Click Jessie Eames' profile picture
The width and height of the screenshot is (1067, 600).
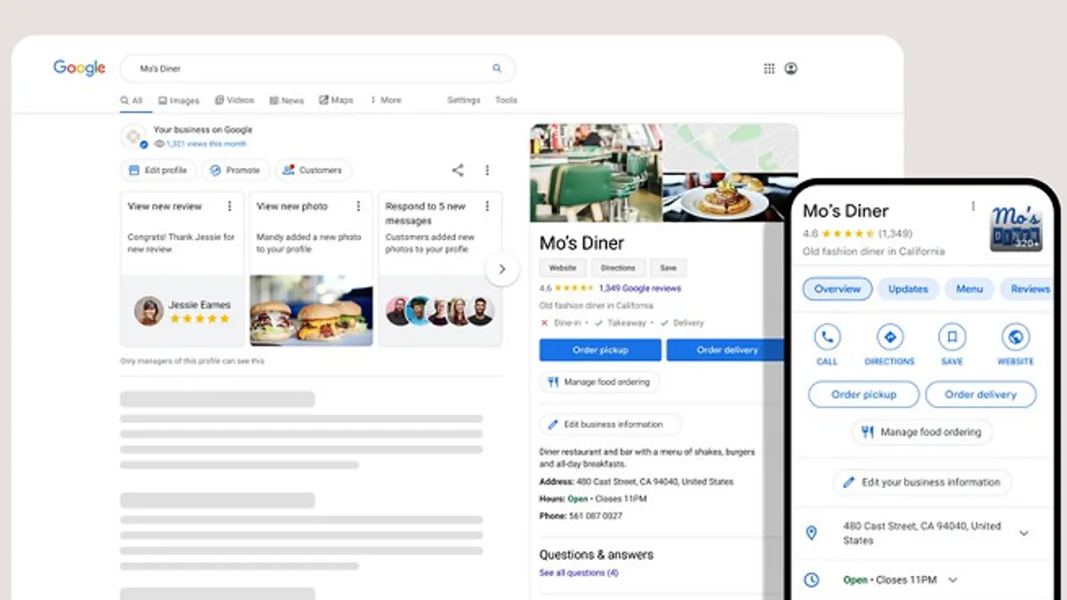(148, 311)
